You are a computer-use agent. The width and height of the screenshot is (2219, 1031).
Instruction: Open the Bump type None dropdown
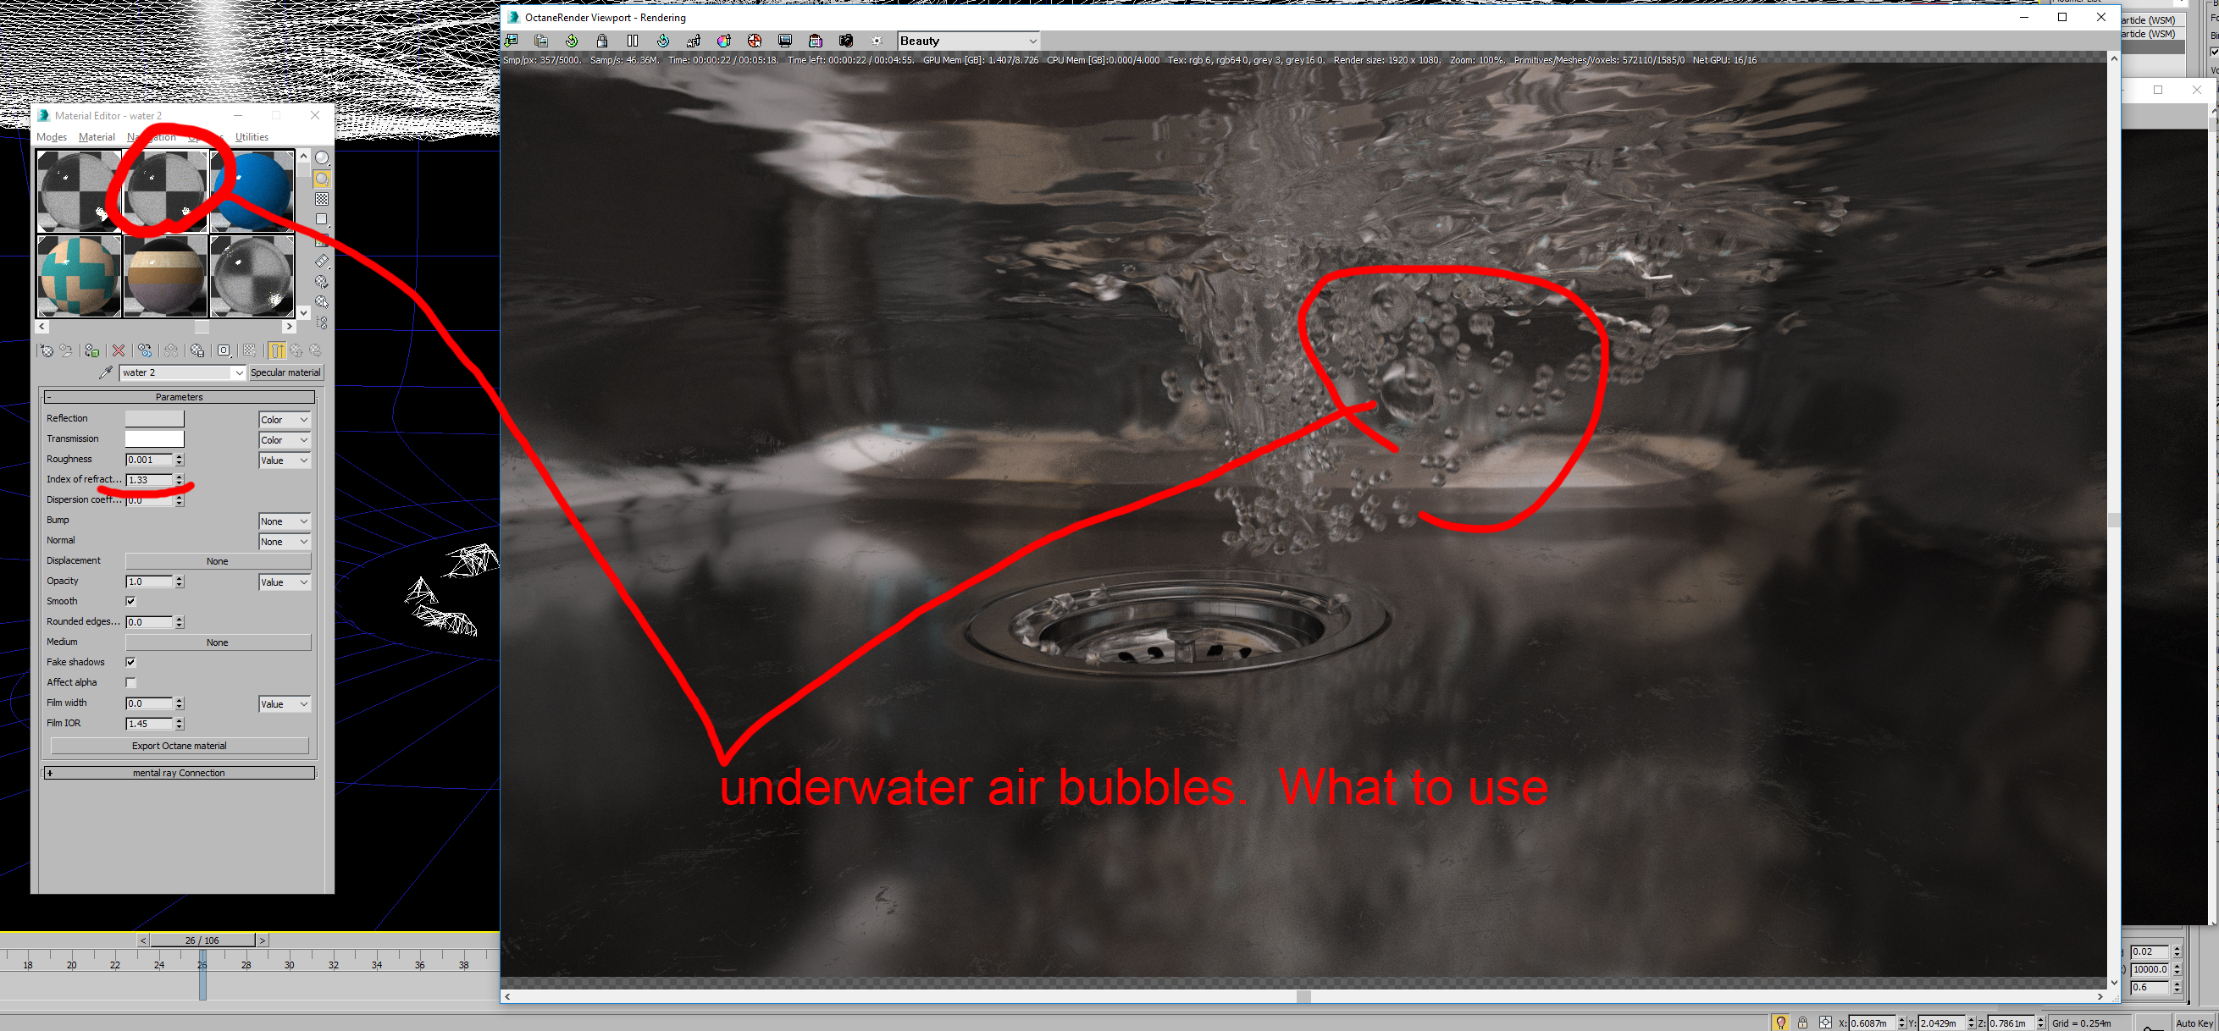[285, 521]
